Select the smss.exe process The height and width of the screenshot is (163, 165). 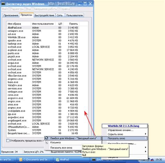point(43,105)
